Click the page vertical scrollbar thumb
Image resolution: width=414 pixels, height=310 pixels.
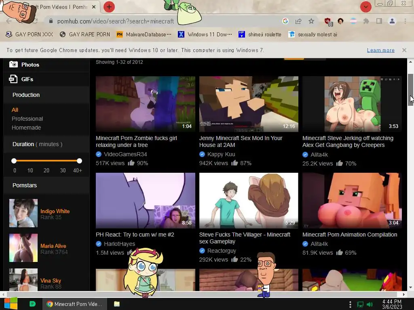point(410,90)
